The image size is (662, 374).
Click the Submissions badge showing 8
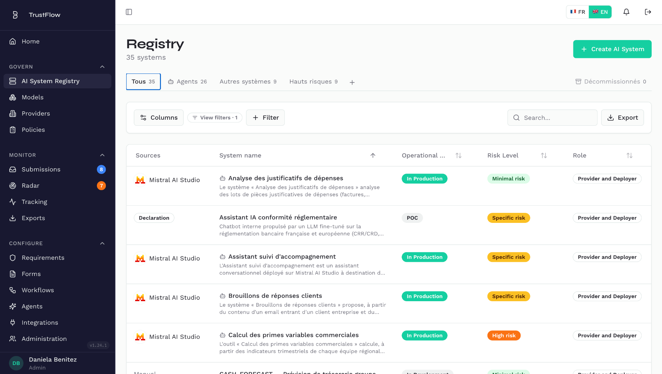101,169
